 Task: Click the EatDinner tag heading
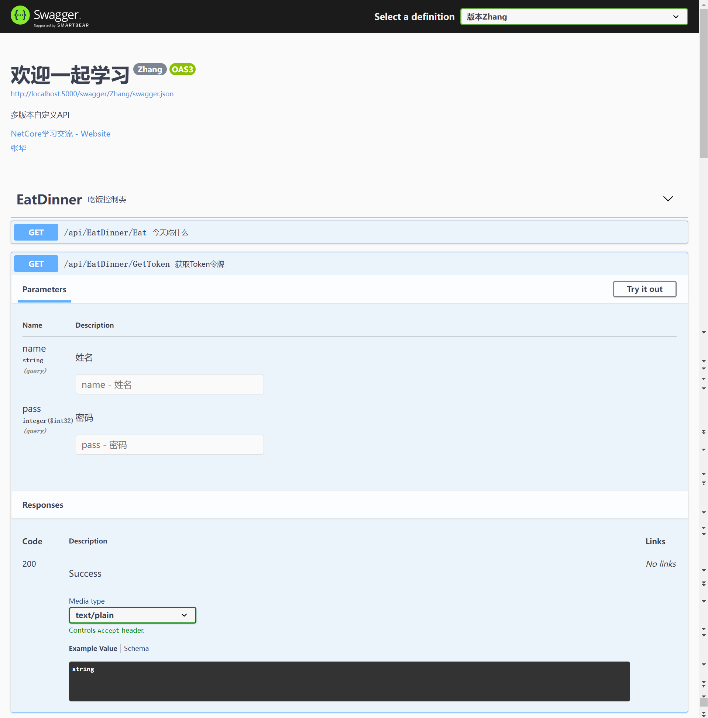[x=49, y=200]
